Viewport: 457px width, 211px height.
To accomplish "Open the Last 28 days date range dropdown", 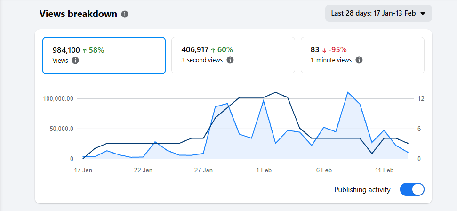I will coord(378,13).
